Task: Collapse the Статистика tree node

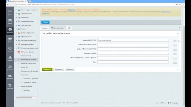Action: click(19, 75)
